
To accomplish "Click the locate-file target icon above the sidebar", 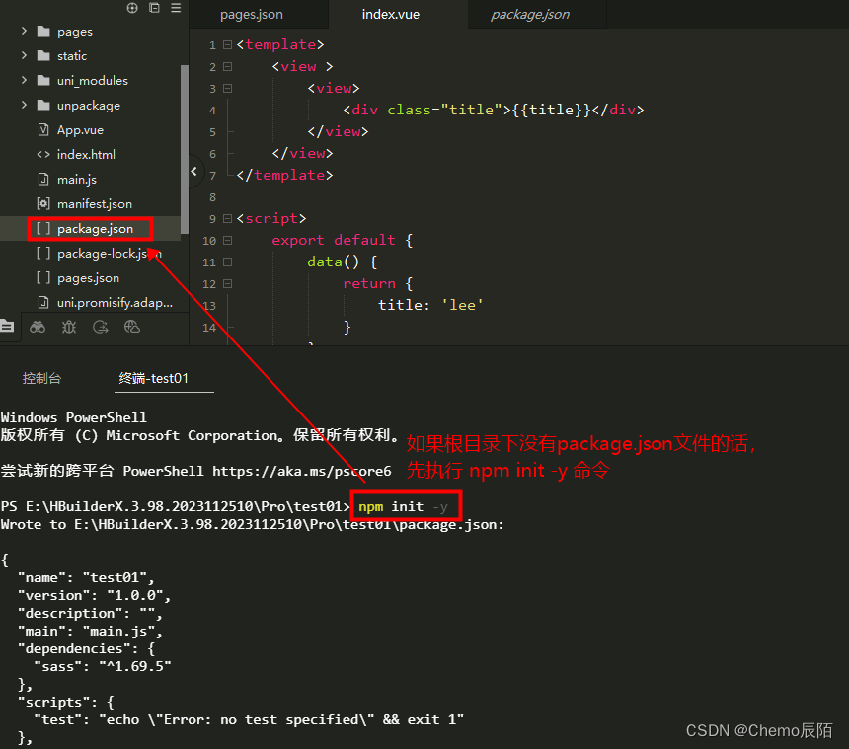I will pos(131,8).
